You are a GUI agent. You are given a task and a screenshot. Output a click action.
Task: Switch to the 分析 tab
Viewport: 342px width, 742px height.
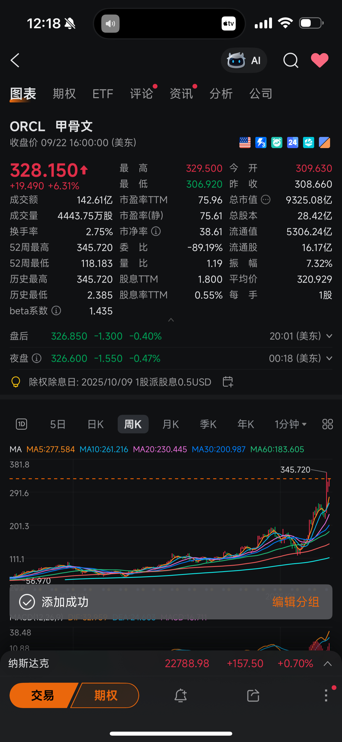[221, 94]
